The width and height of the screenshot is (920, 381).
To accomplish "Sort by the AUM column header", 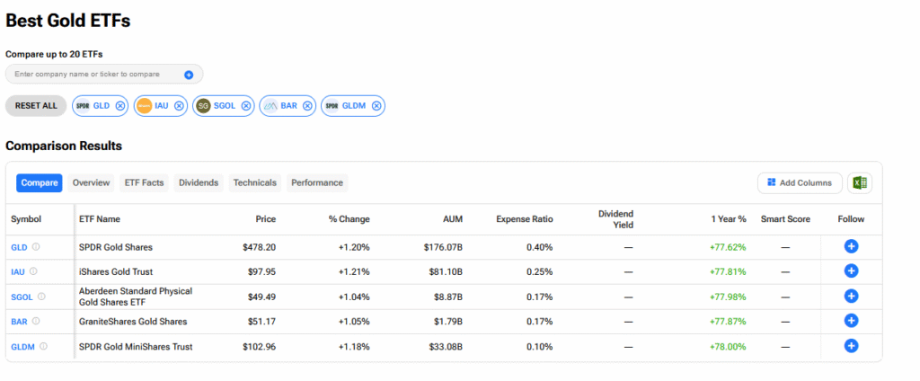I will click(x=453, y=219).
